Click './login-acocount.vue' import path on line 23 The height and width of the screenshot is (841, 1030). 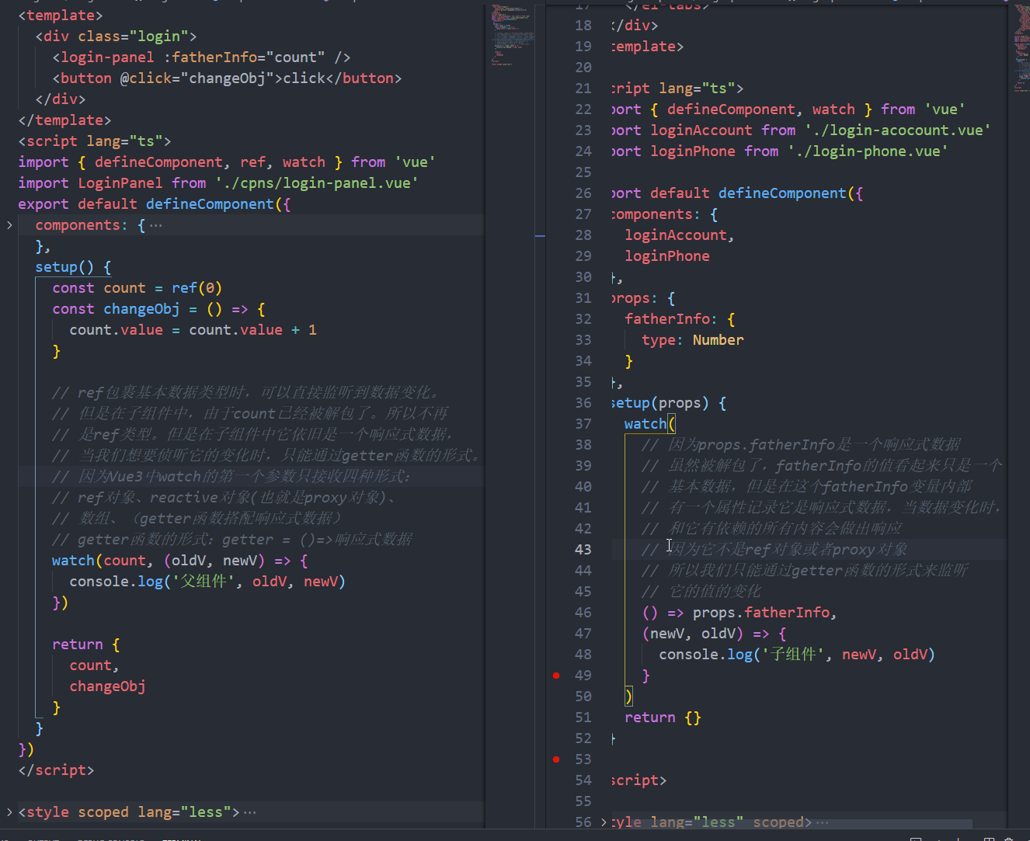click(x=898, y=130)
